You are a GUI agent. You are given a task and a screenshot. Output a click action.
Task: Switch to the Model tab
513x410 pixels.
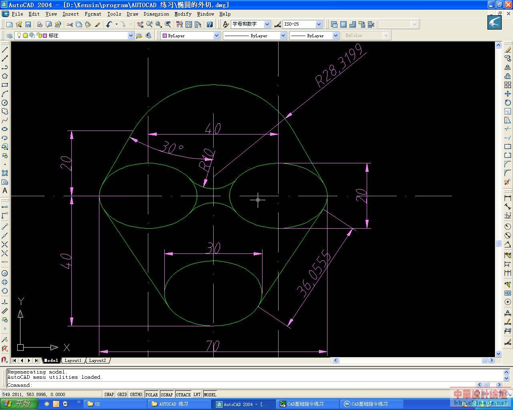pos(51,360)
